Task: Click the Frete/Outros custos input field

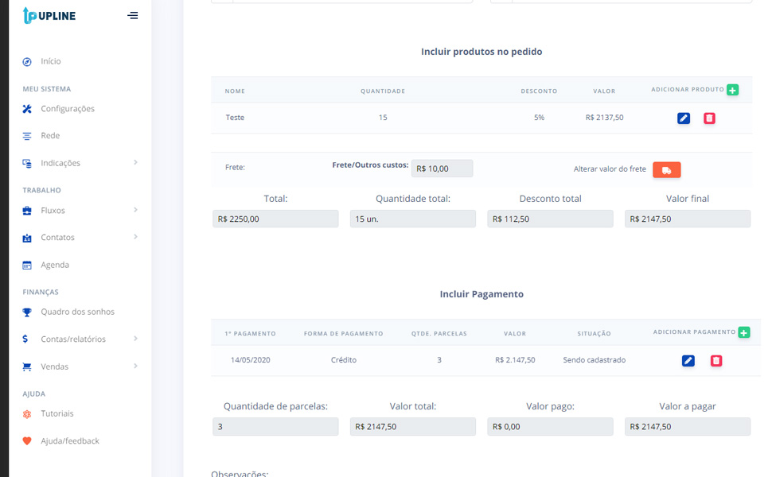Action: click(x=442, y=169)
